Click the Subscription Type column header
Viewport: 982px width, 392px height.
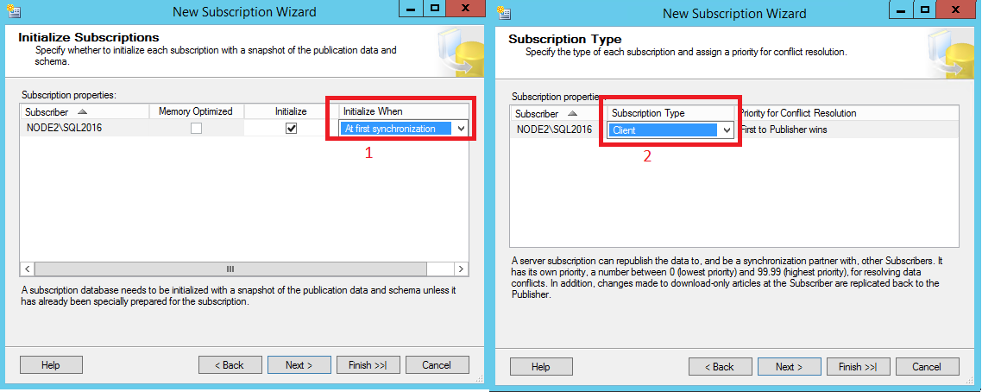[x=647, y=113]
